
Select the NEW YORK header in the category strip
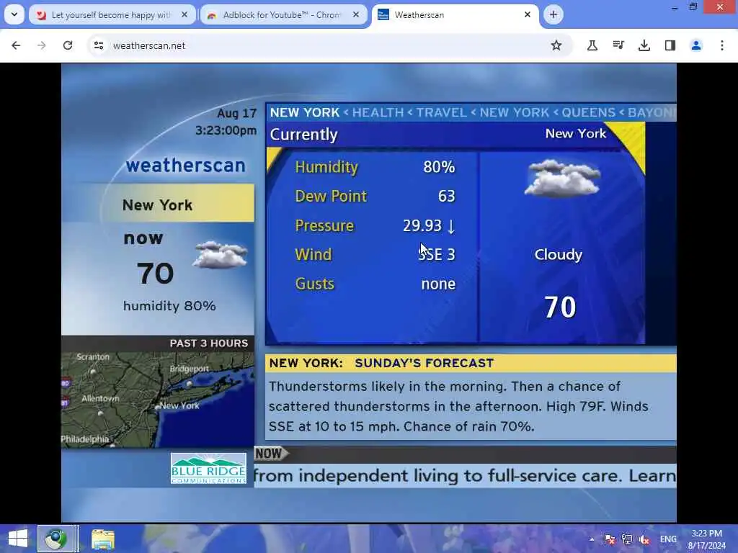tap(305, 112)
